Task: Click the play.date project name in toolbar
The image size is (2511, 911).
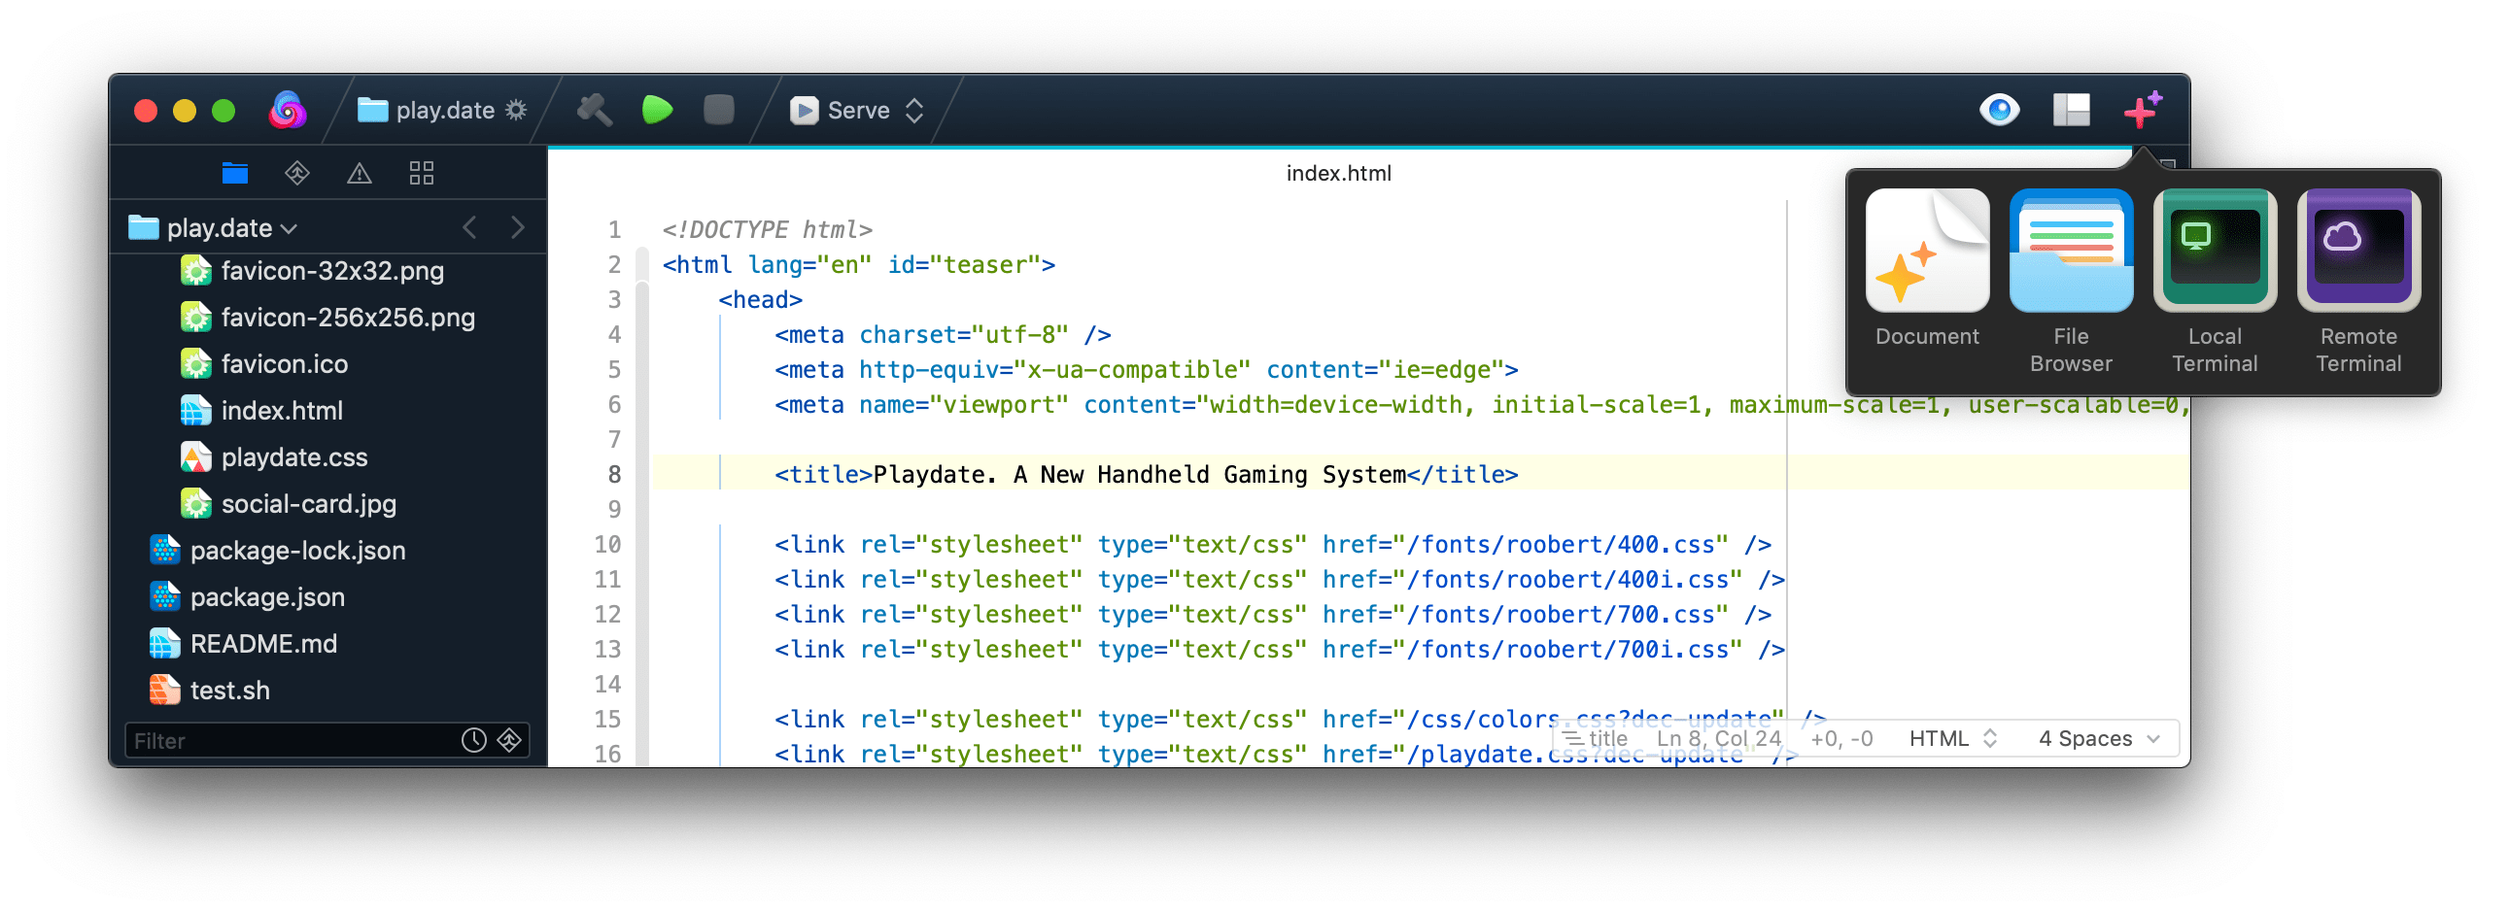Action: (x=444, y=110)
